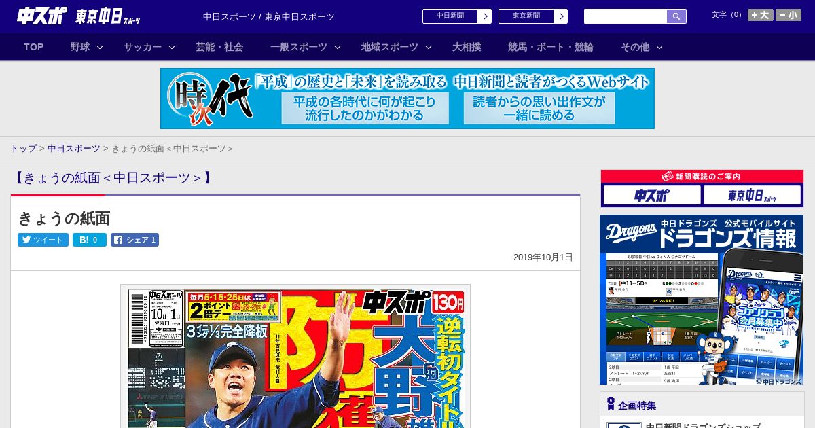
Task: Click the ribbon icon beside 企画特集
Action: click(611, 404)
